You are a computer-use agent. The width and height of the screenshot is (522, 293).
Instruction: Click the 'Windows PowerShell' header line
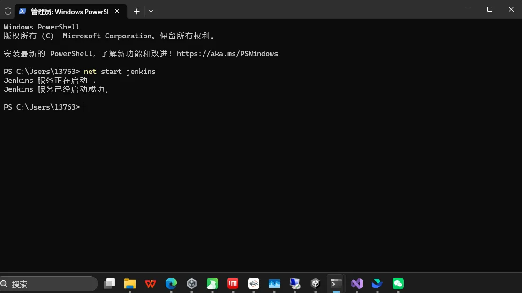(42, 27)
